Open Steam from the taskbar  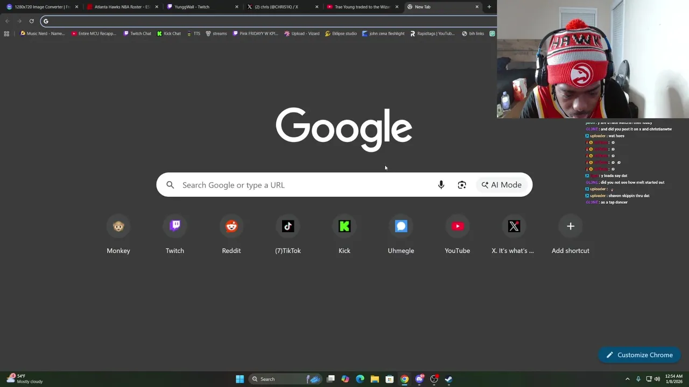[x=448, y=379]
